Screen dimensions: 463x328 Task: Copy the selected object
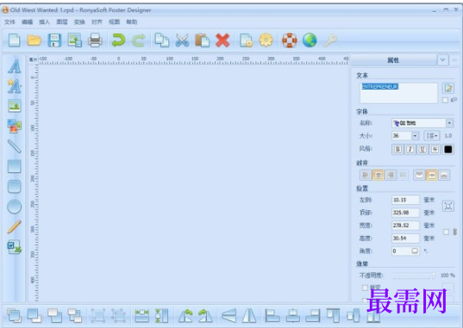point(162,40)
